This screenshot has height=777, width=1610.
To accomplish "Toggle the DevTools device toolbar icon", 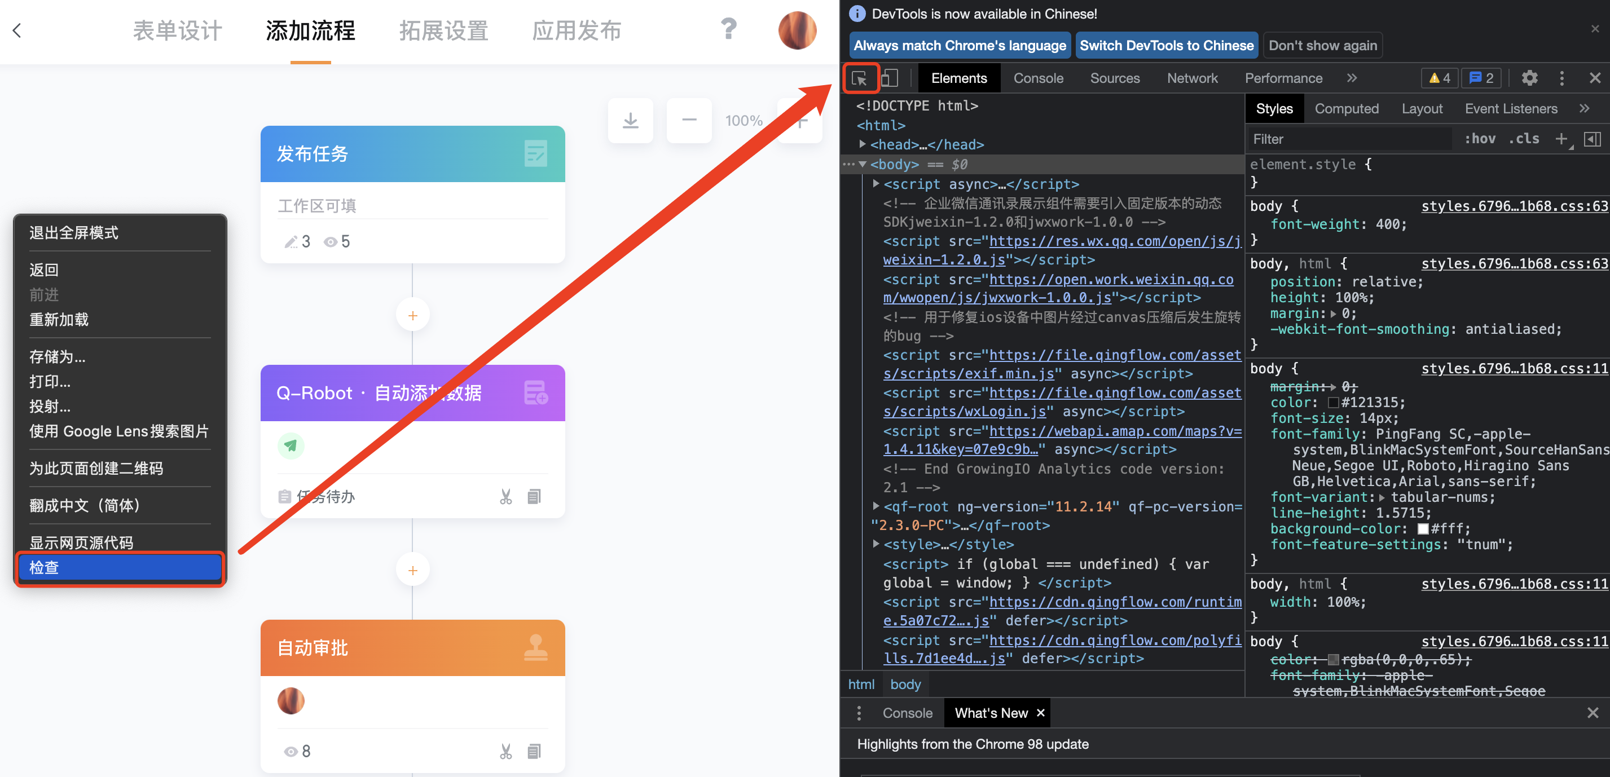I will point(890,78).
